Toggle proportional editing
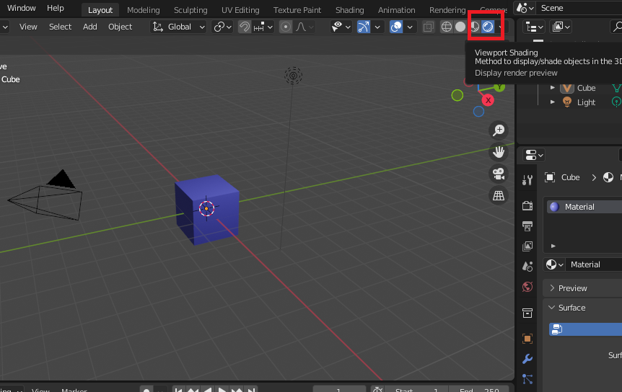This screenshot has height=392, width=622. pyautogui.click(x=286, y=27)
